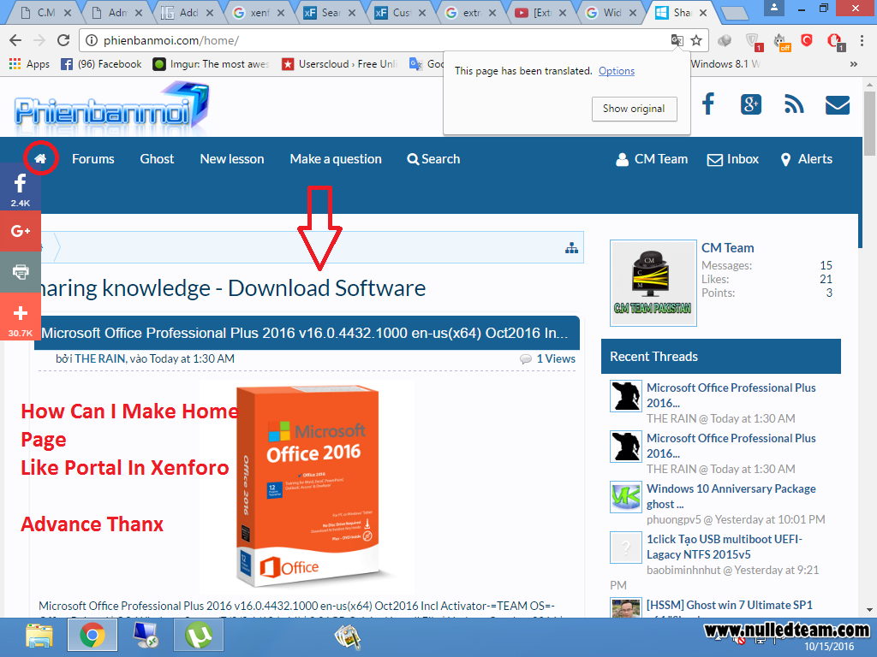Switch to the YouTube '[Ext' tab

point(541,12)
